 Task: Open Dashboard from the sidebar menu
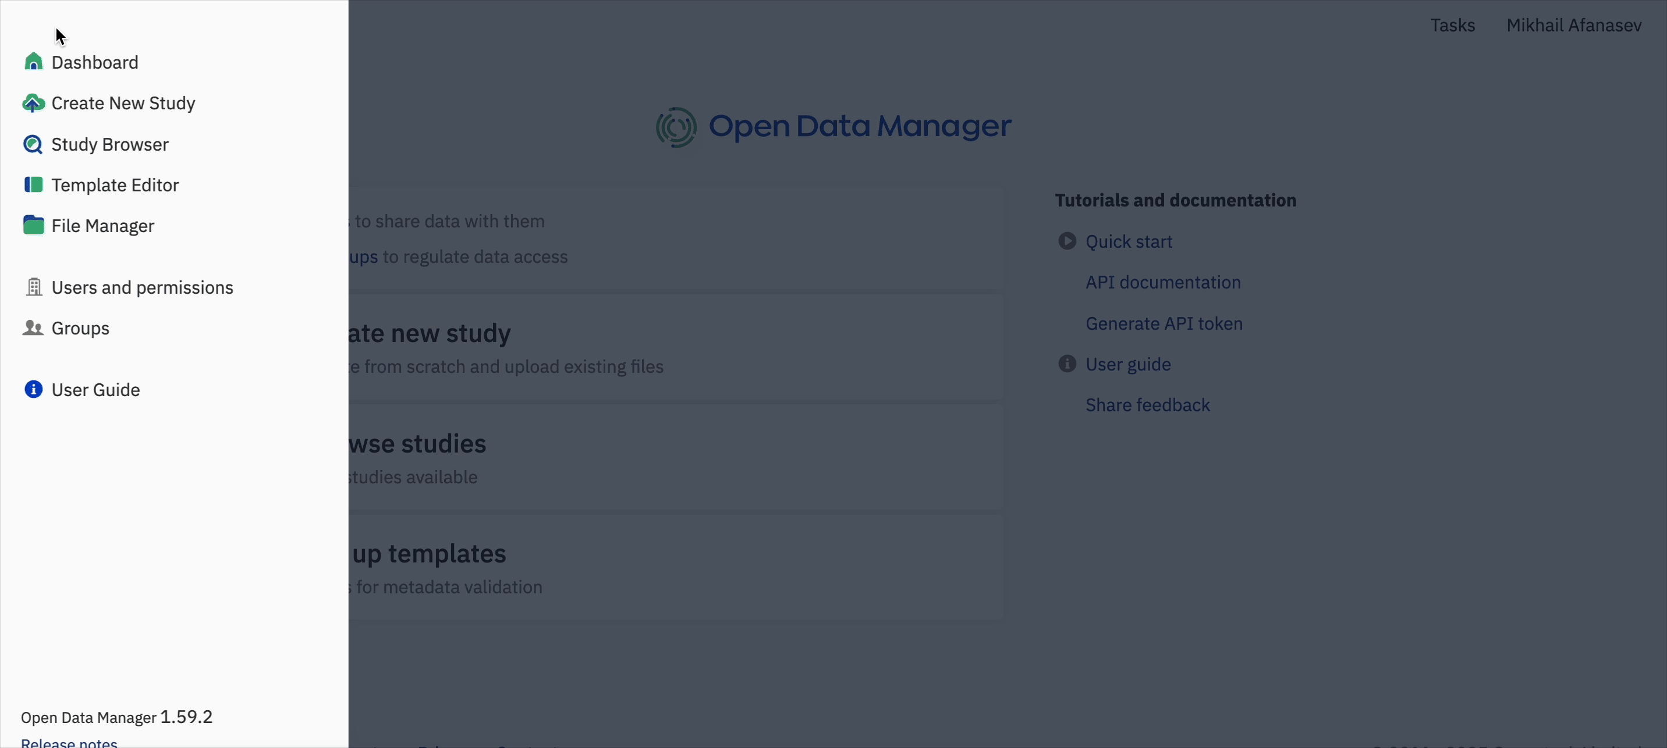[95, 62]
